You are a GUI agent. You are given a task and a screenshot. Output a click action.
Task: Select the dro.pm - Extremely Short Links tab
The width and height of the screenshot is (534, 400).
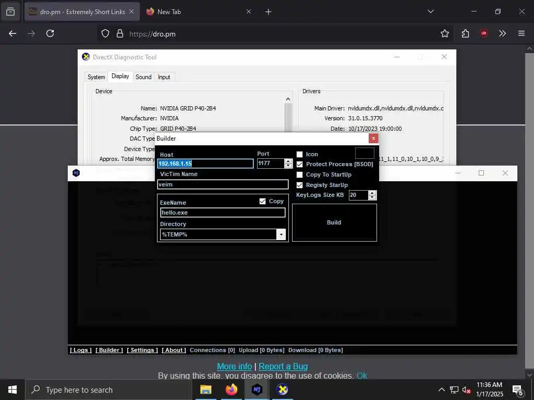tap(82, 12)
